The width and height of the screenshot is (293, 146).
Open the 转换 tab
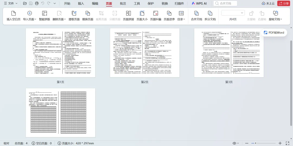(x=165, y=3)
